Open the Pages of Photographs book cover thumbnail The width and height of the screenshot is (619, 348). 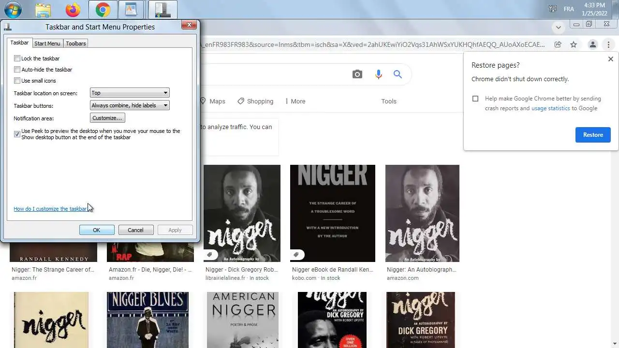420,320
